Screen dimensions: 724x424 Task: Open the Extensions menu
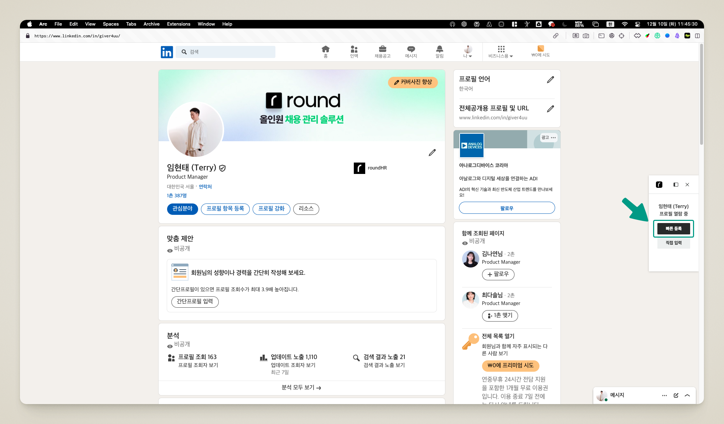(x=179, y=24)
